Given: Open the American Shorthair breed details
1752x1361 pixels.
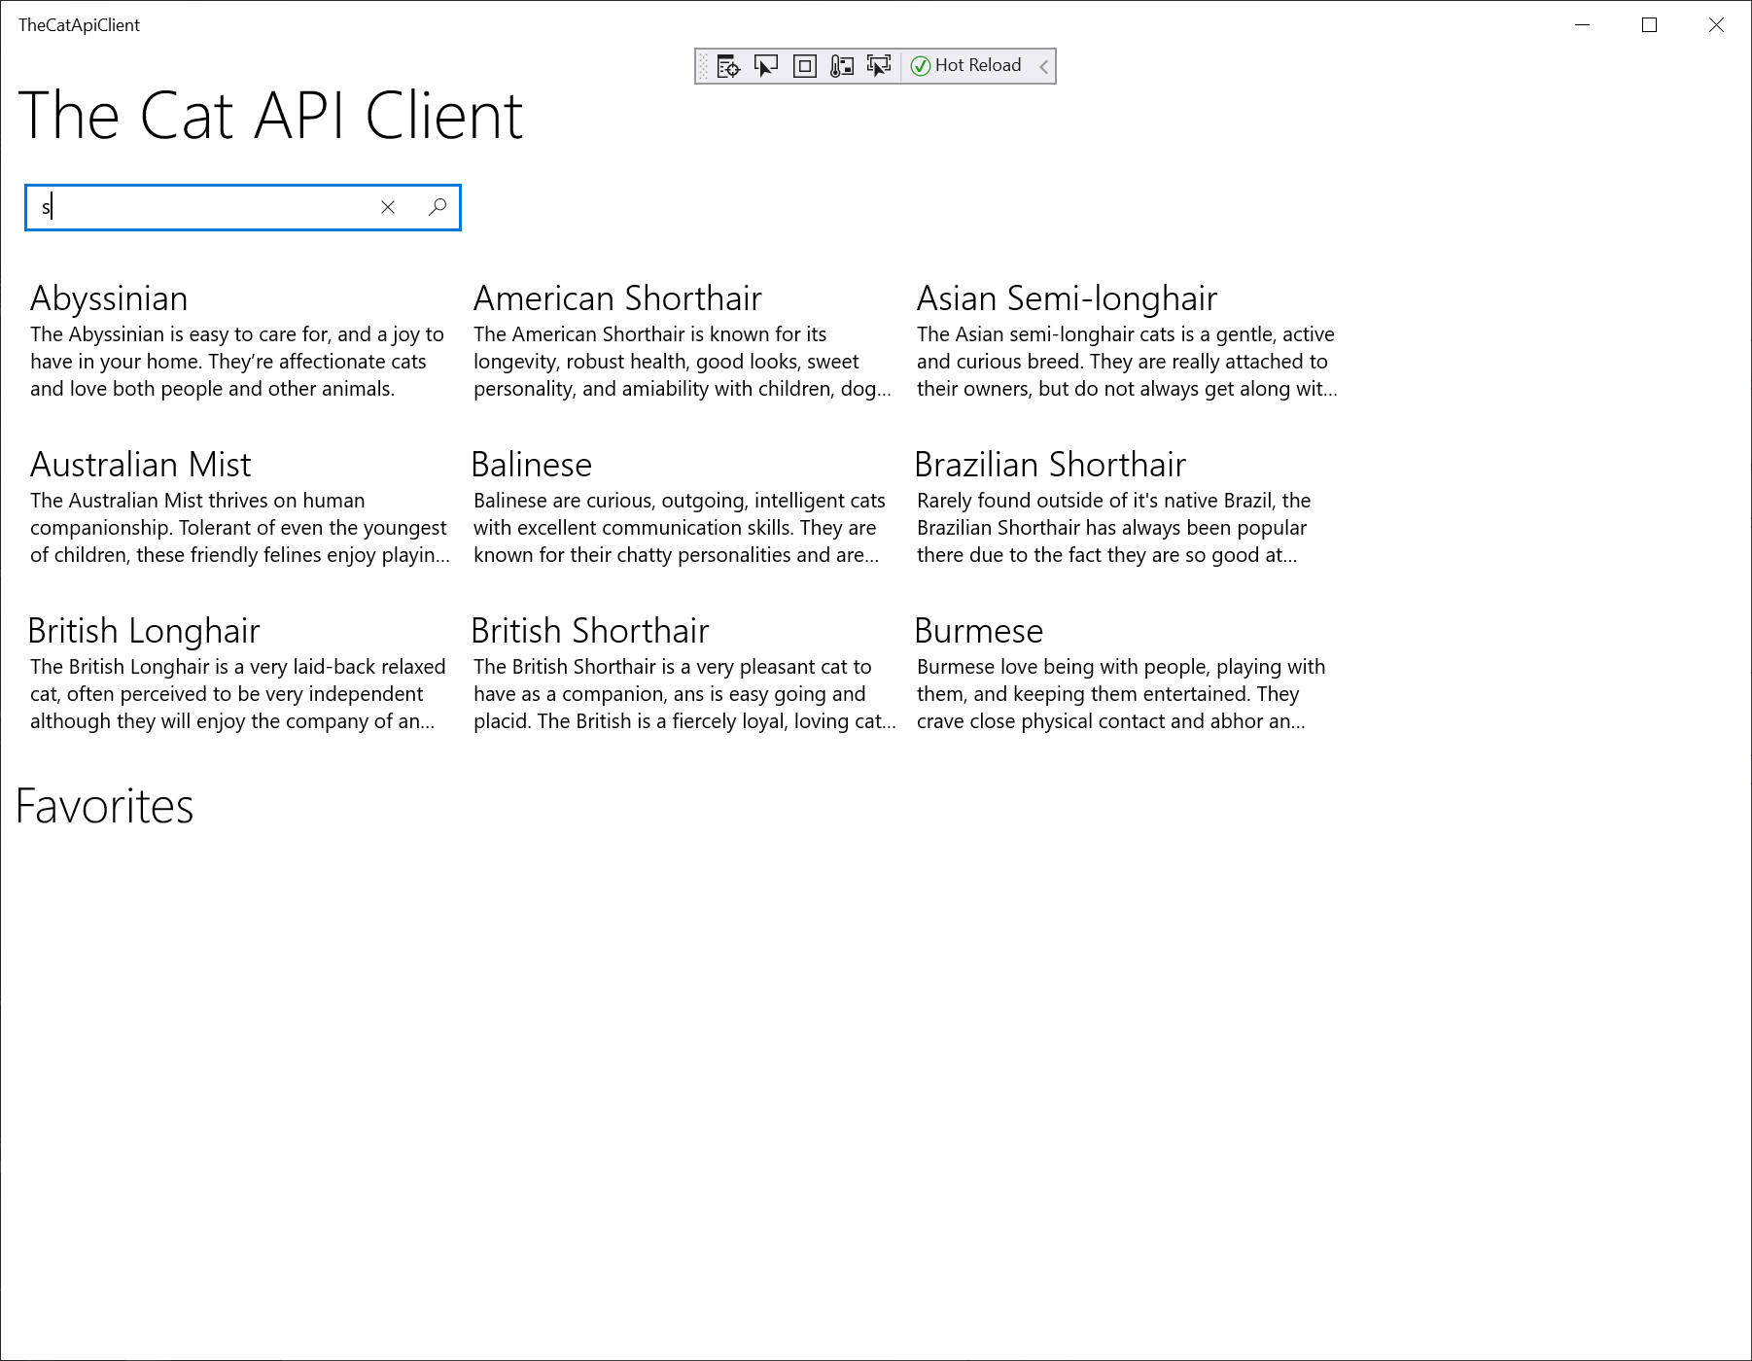Looking at the screenshot, I should click(x=616, y=298).
